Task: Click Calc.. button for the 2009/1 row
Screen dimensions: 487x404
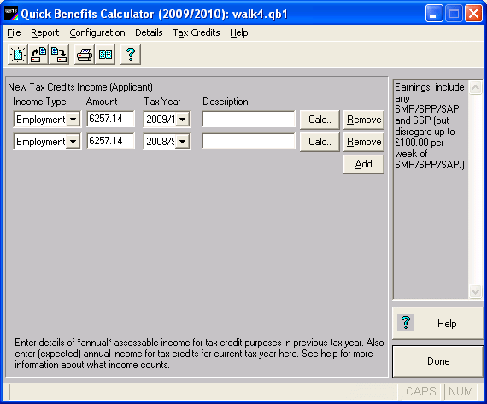Action: coord(320,120)
